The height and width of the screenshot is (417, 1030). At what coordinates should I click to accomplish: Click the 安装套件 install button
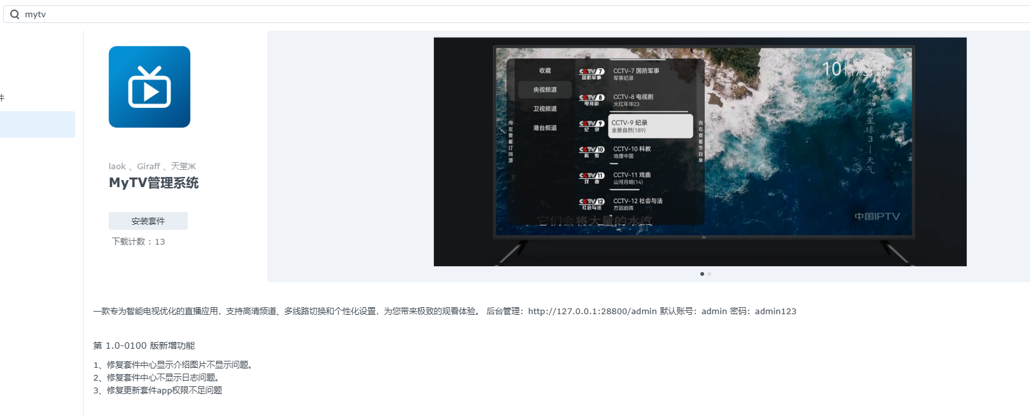pyautogui.click(x=148, y=221)
